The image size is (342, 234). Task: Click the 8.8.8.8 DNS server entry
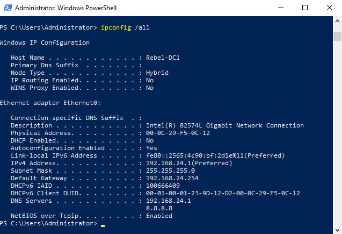[x=159, y=208]
